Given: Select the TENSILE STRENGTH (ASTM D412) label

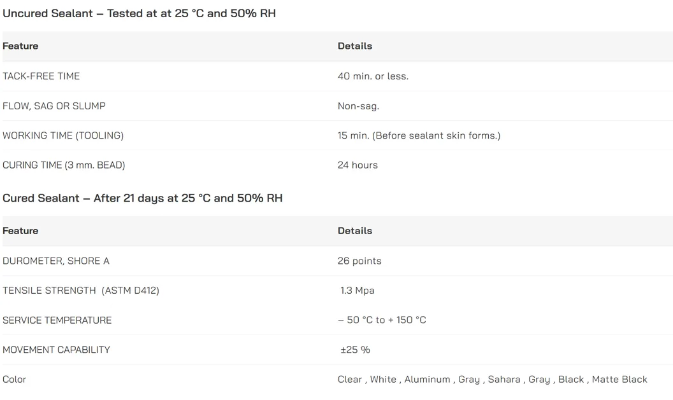Looking at the screenshot, I should 81,290.
